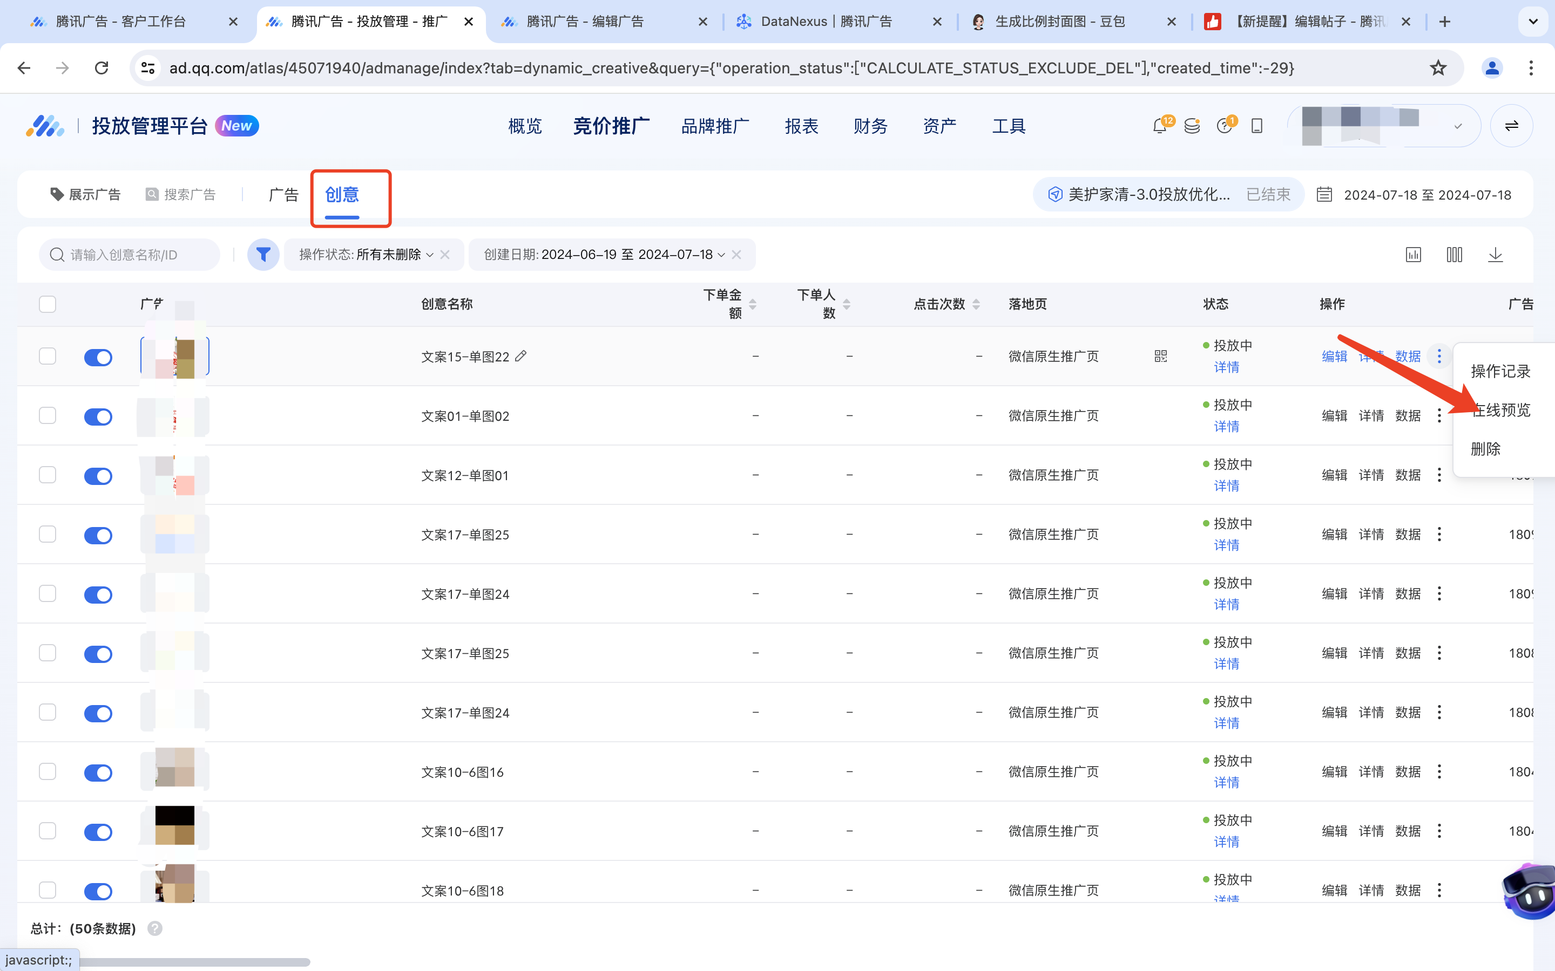Click the help question icon beside 总计
The height and width of the screenshot is (971, 1555).
coord(155,928)
